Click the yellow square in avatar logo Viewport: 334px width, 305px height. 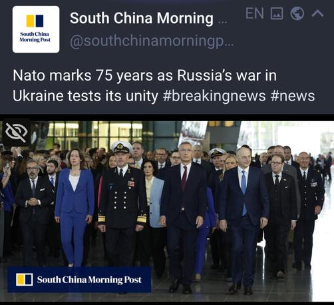point(31,21)
